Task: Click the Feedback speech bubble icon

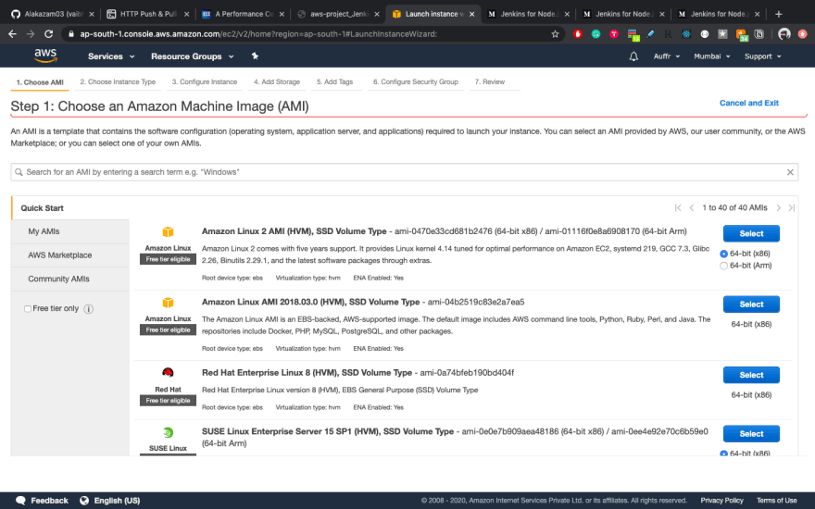Action: click(20, 501)
